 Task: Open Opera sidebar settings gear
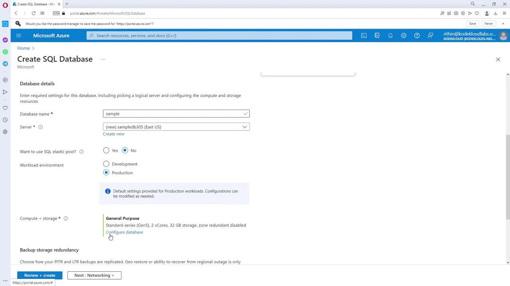pos(5,132)
